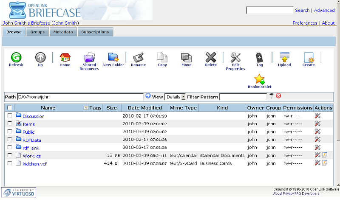340x202 pixels.
Task: Click the Advanced search link
Action: tap(324, 10)
